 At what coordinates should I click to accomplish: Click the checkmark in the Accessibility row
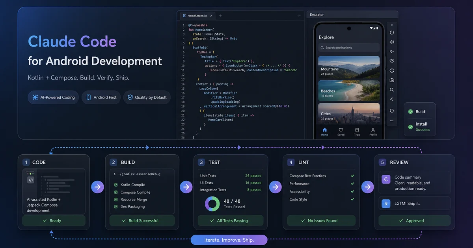pos(352,191)
